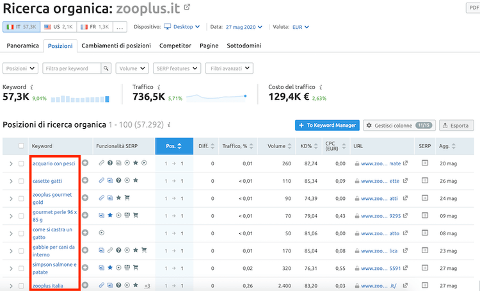Click the keyword trend bar chart
Screen dimensions: 480x291
tap(80, 99)
